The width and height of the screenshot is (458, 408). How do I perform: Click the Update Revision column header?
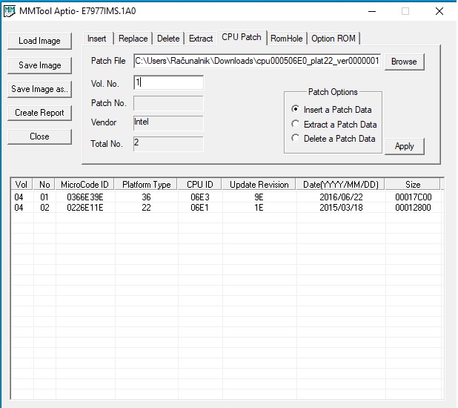click(259, 185)
